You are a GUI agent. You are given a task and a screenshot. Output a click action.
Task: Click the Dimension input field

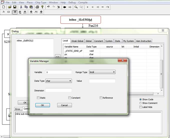click(x=59, y=90)
